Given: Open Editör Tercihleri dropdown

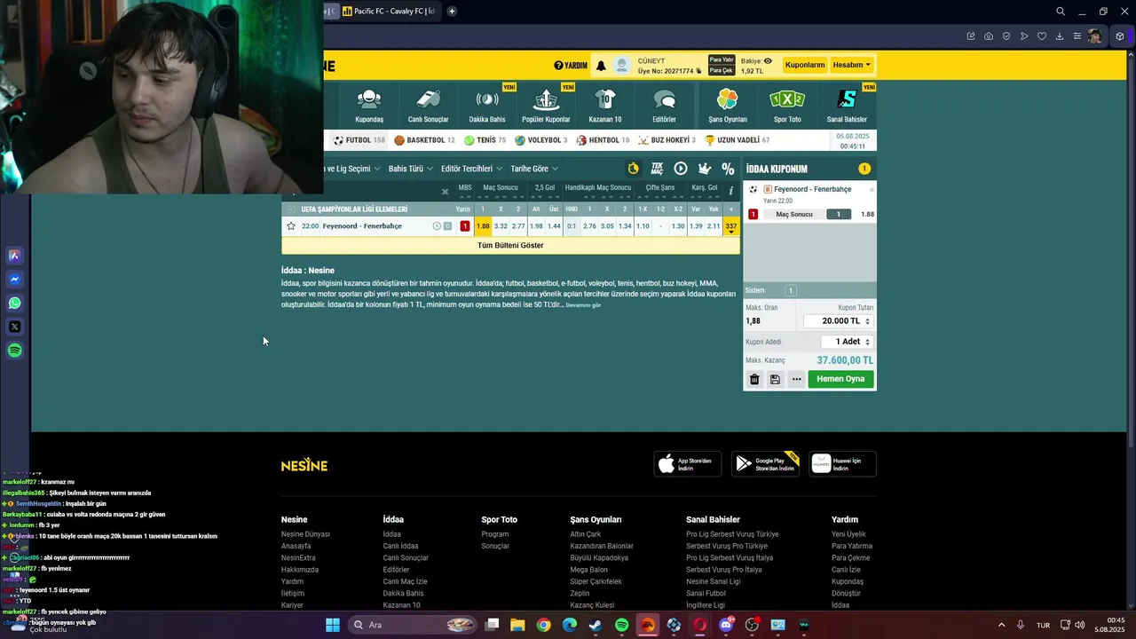Looking at the screenshot, I should (x=471, y=169).
